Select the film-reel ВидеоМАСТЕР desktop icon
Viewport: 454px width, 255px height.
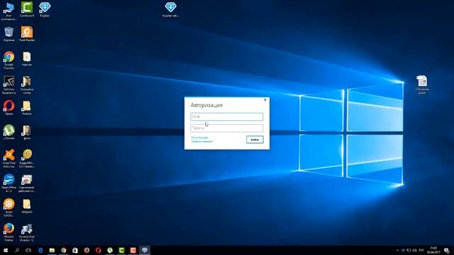[27, 159]
